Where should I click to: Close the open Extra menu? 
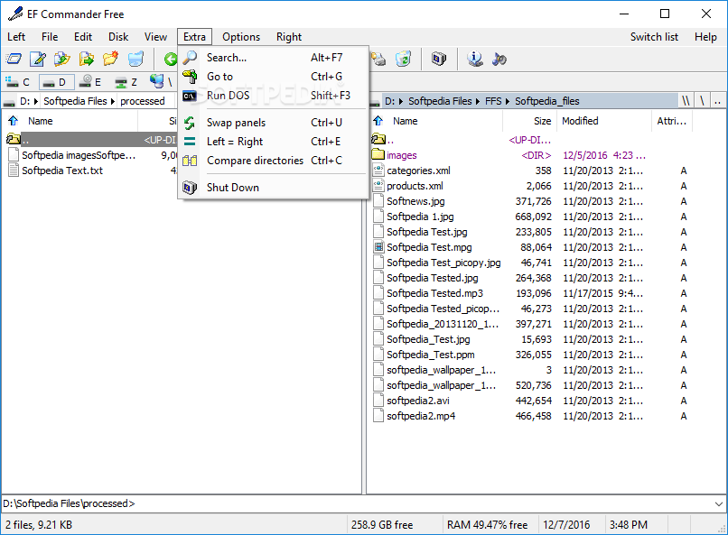click(x=194, y=37)
